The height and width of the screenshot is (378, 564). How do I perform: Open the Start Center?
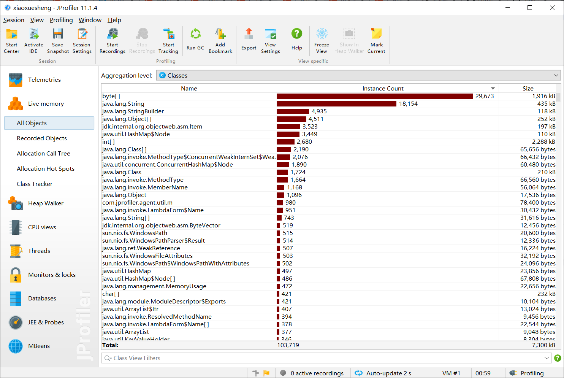click(x=11, y=41)
